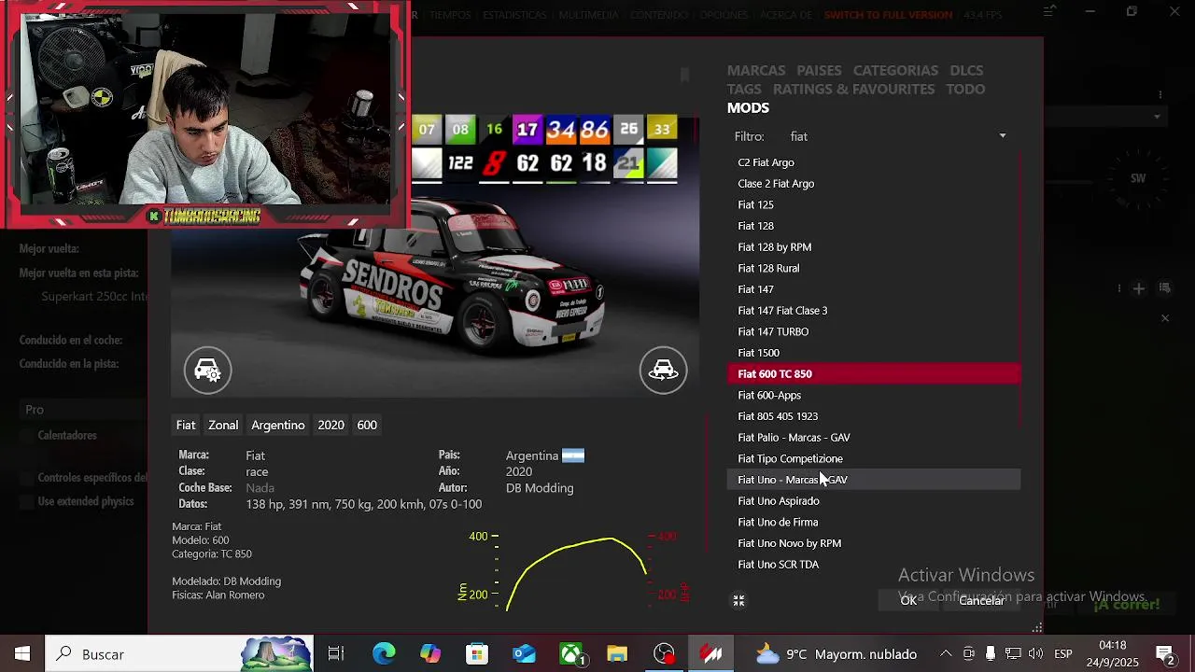The width and height of the screenshot is (1195, 672).
Task: Select the grey number 26 skin
Action: [628, 130]
